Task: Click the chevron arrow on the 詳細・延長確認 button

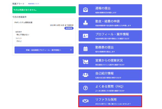Action: pos(71,50)
